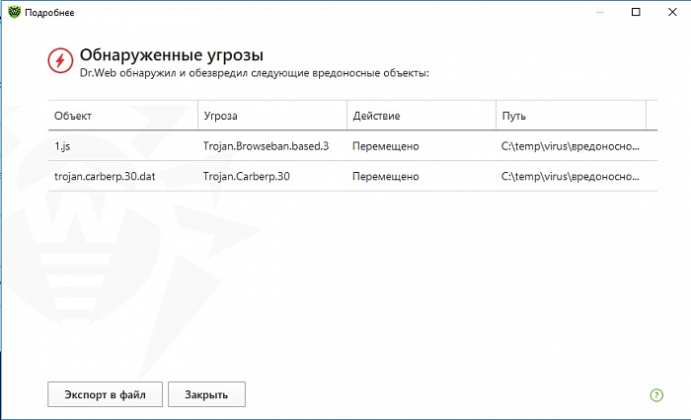
Task: Click the Trojan.Browseban.based.3 threat cell
Action: (265, 146)
